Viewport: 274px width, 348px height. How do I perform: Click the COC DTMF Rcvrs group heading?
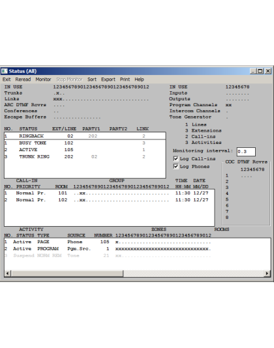click(x=246, y=162)
